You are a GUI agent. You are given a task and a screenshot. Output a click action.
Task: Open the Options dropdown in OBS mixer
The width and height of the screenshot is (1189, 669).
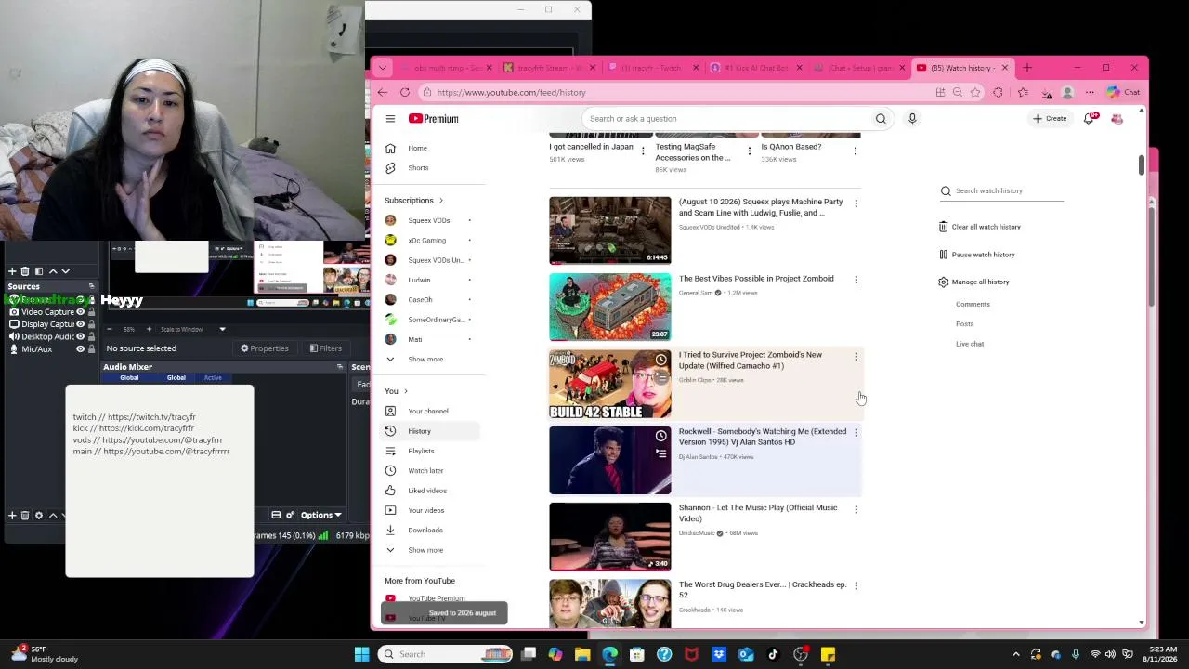321,515
